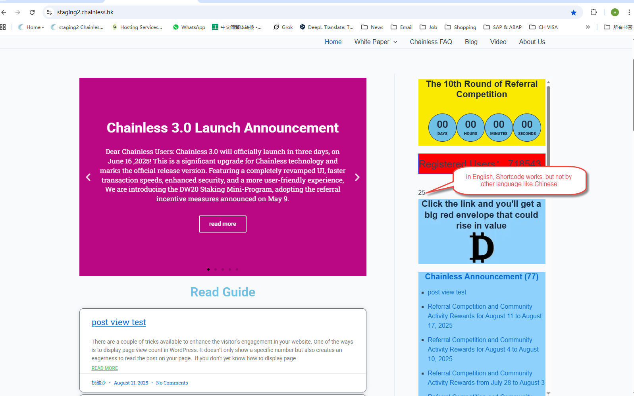The image size is (634, 396).
Task: Click the August 21, 2025 date link
Action: click(x=131, y=383)
